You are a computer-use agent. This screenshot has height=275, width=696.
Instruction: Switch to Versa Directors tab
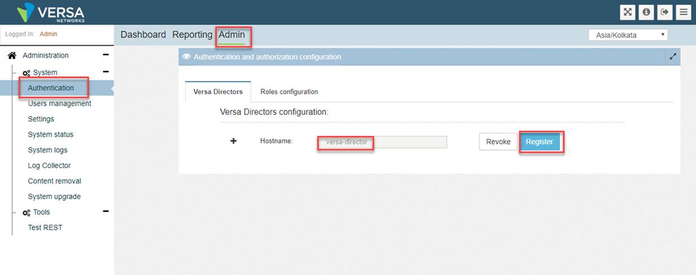point(218,92)
